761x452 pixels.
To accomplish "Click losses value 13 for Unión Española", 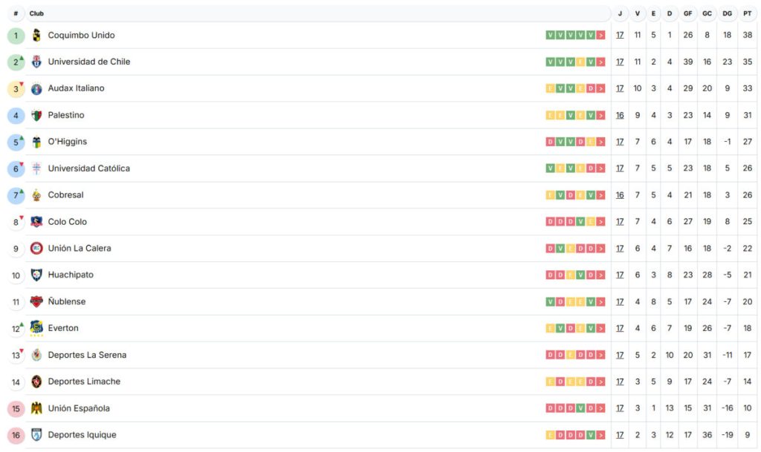I will 670,408.
